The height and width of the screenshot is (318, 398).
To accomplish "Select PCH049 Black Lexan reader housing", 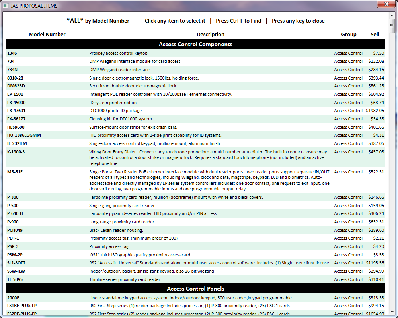I will 195,230.
